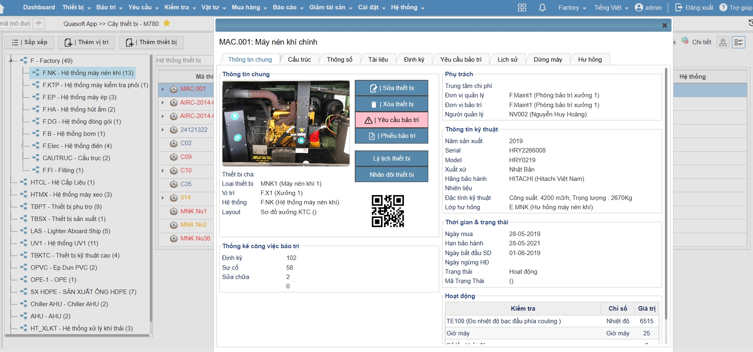Expand the C10 row arrow
Image resolution: width=753 pixels, height=352 pixels.
pos(163,170)
